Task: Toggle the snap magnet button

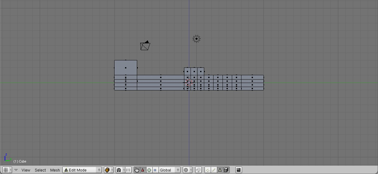Action: (198, 170)
